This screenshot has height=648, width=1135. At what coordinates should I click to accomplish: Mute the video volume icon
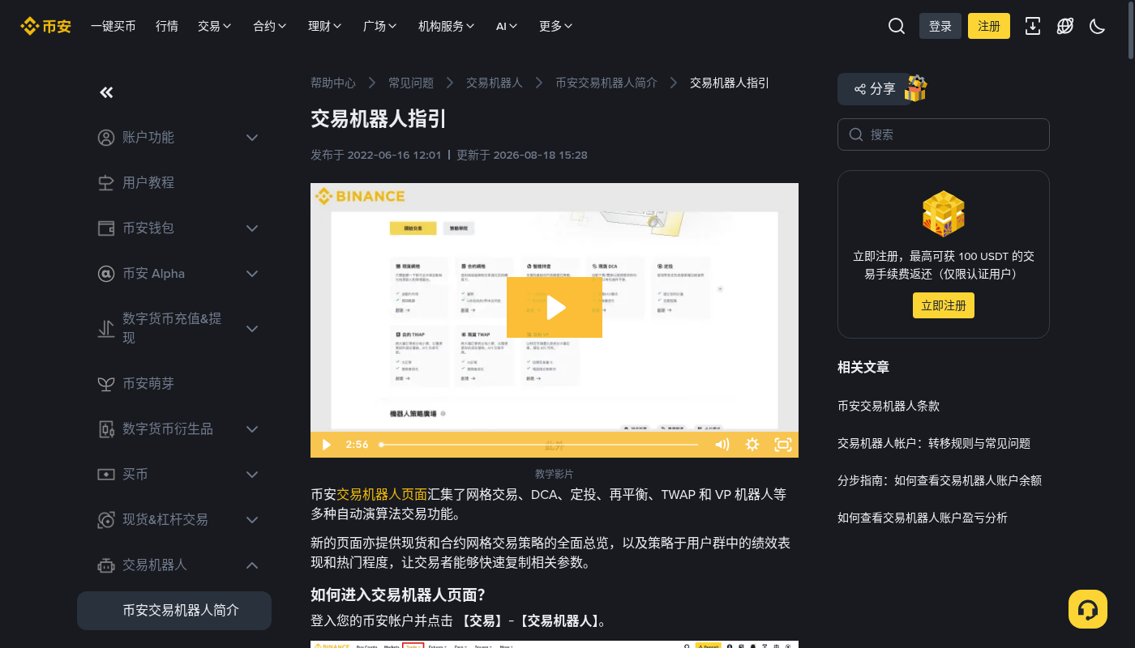point(722,444)
